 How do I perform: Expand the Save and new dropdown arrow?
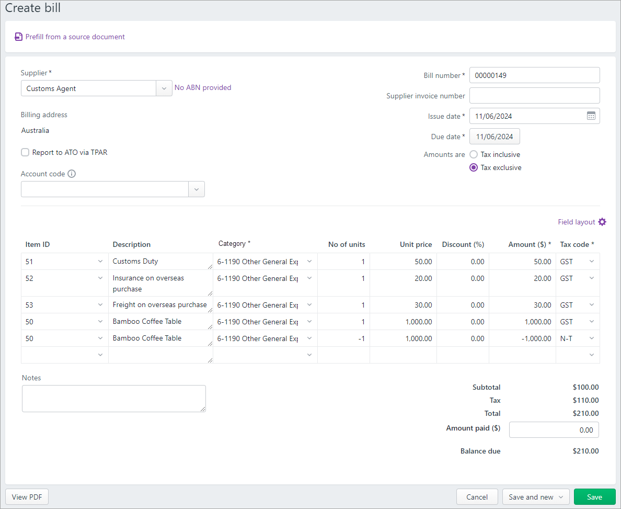click(560, 496)
